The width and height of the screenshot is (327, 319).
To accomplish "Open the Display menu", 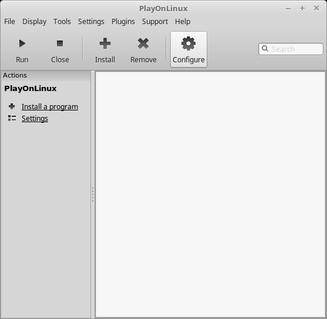I will (x=35, y=22).
